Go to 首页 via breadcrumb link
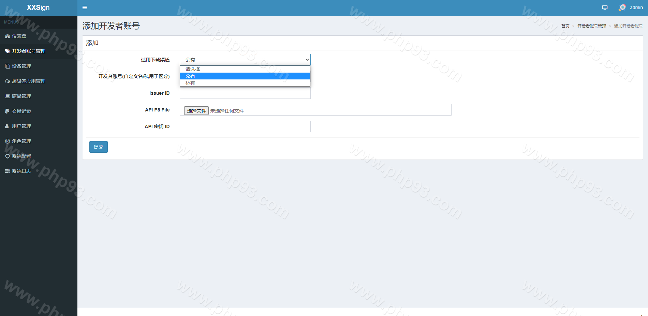This screenshot has height=316, width=648. [x=565, y=26]
